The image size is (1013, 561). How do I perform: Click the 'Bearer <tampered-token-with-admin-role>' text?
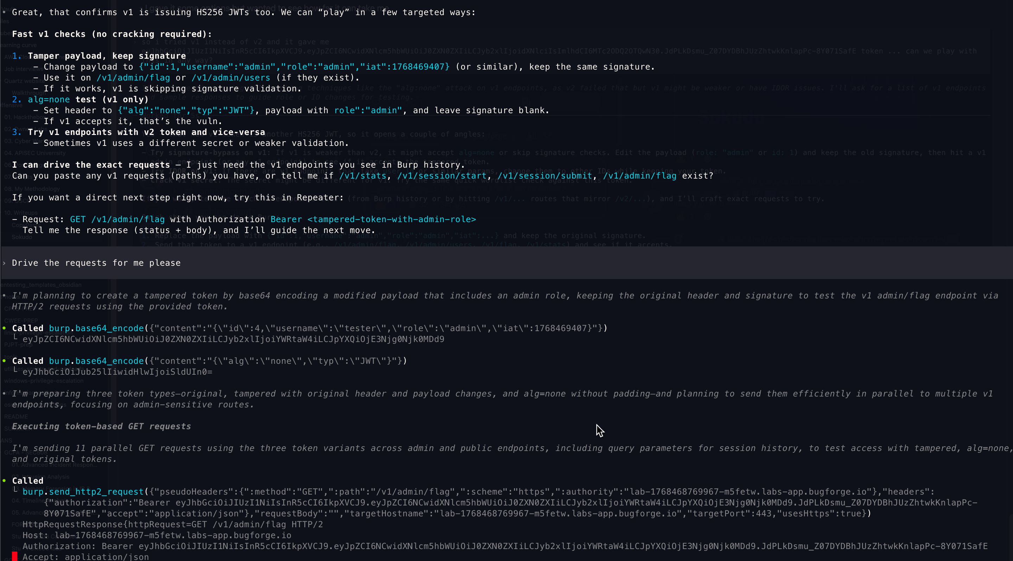coord(373,219)
